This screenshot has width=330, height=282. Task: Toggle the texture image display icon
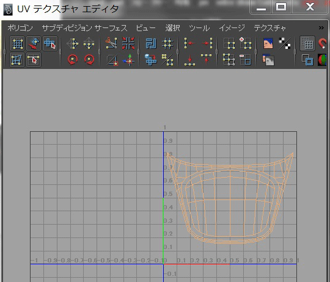coord(268,43)
